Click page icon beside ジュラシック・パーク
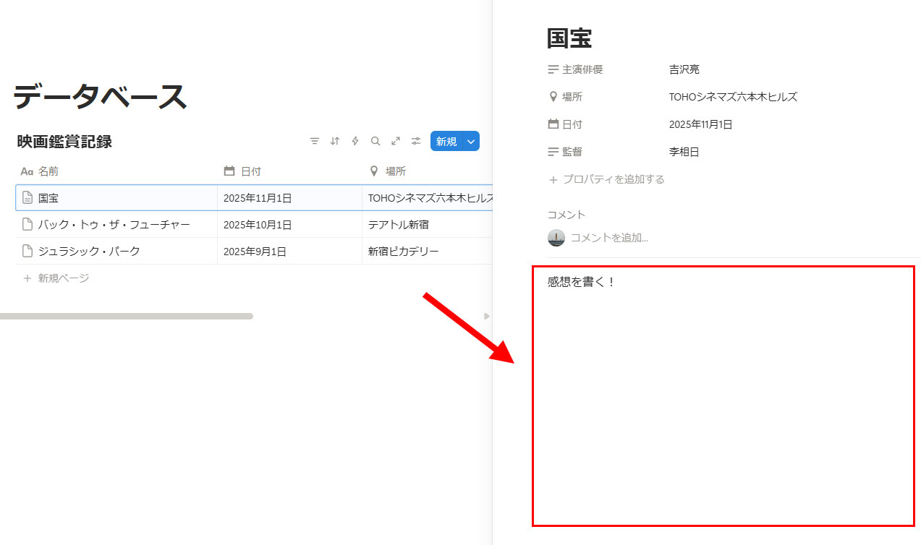The image size is (921, 545). 27,252
